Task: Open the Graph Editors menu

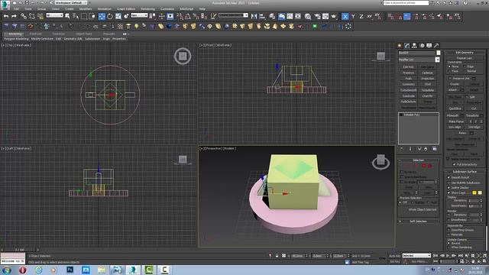Action: [x=126, y=8]
